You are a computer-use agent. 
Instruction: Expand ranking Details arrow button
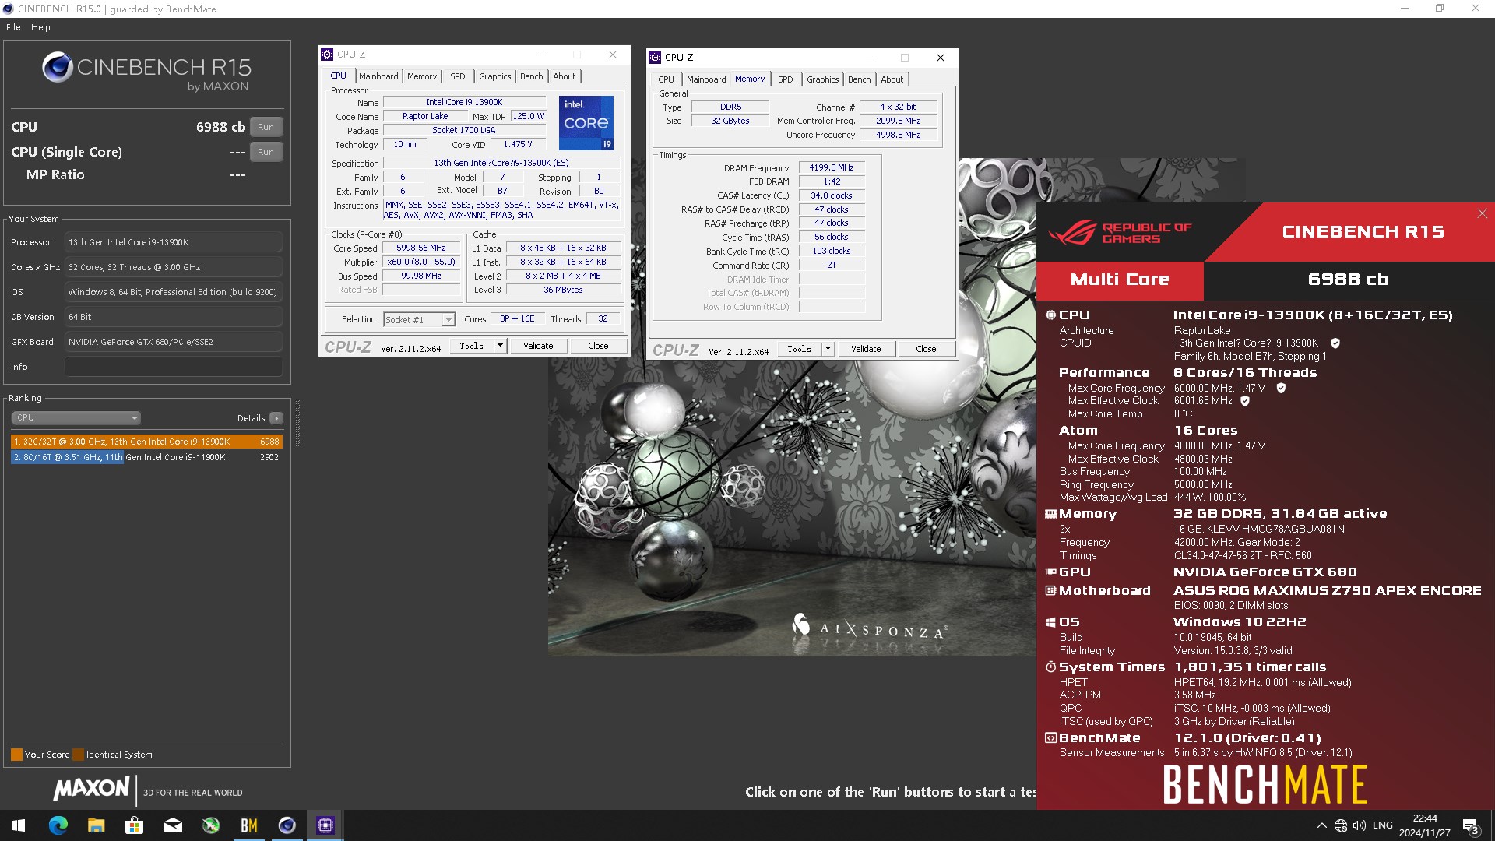click(276, 418)
